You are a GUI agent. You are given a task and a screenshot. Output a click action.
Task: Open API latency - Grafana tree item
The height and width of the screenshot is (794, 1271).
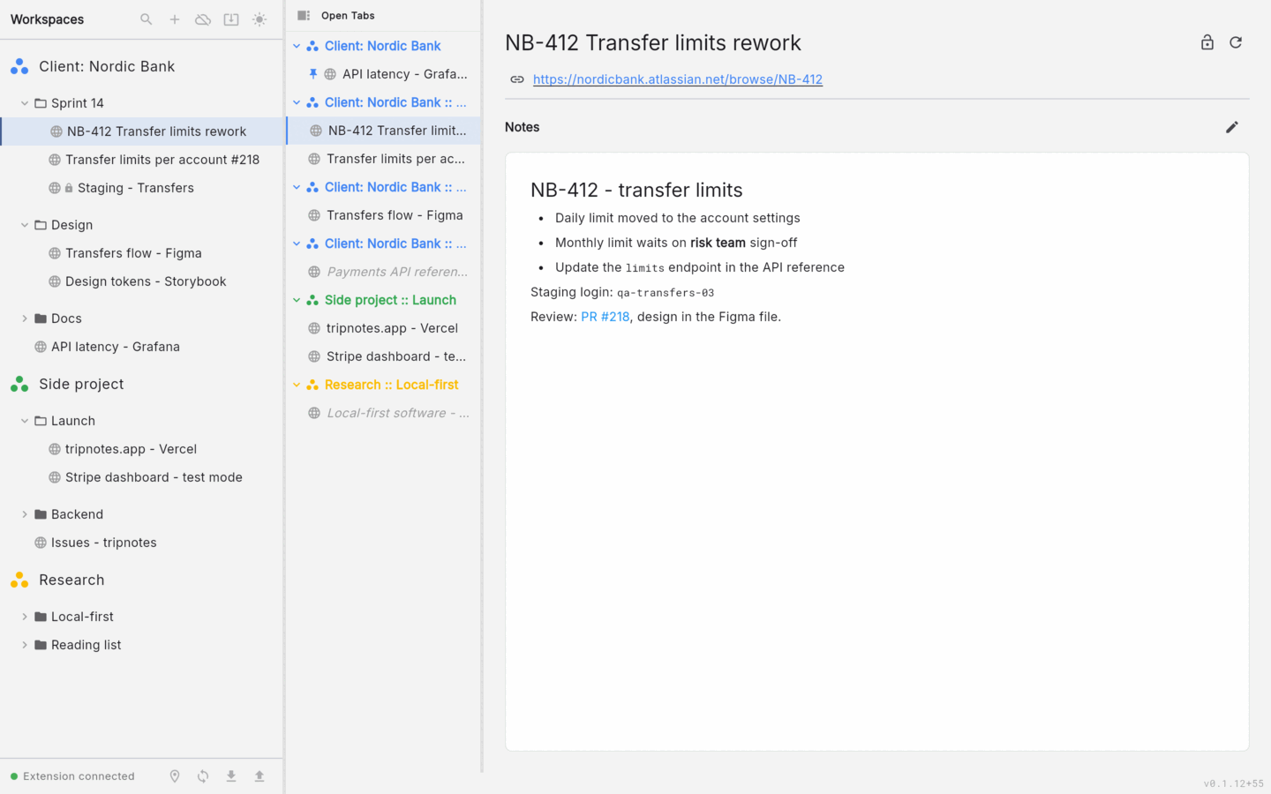[141, 347]
